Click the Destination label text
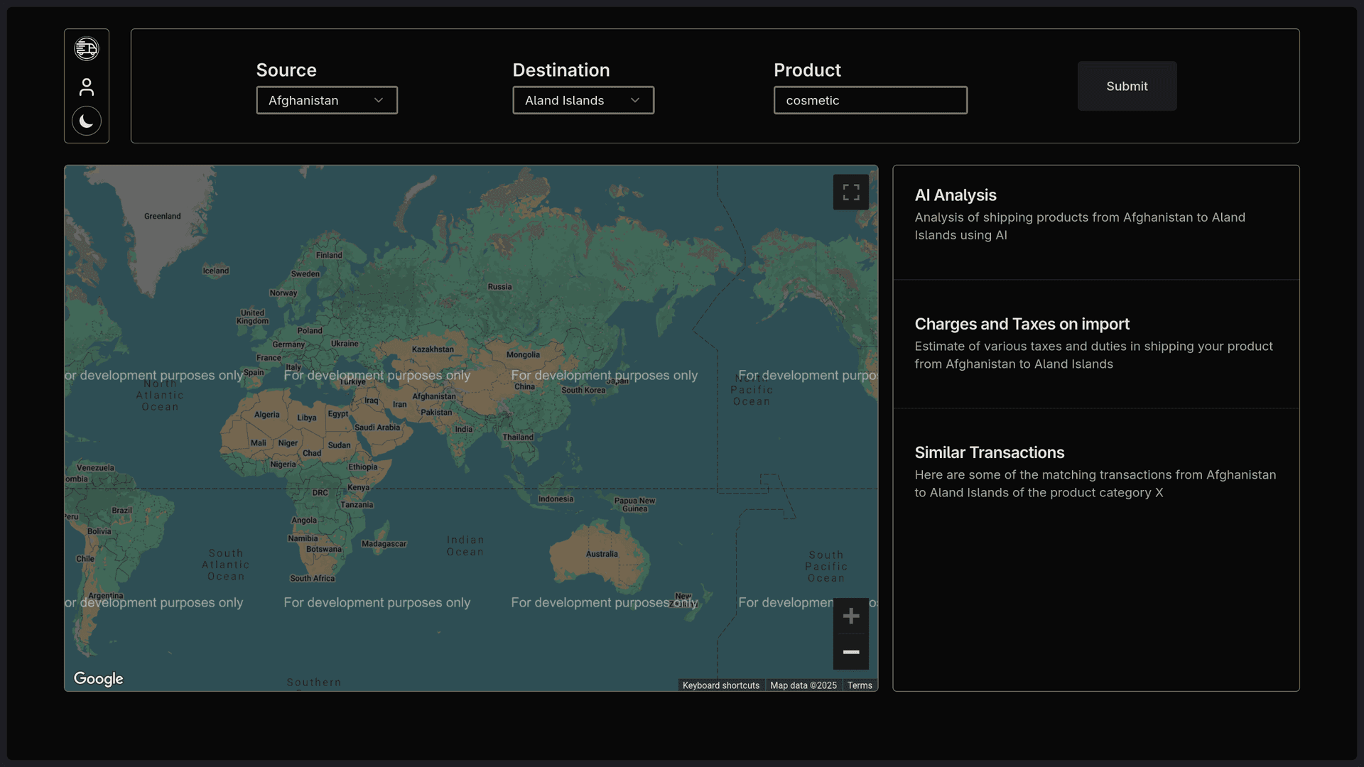Image resolution: width=1364 pixels, height=767 pixels. (x=561, y=70)
